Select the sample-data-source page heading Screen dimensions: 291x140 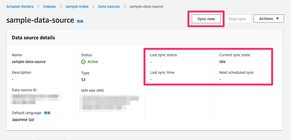coord(40,20)
